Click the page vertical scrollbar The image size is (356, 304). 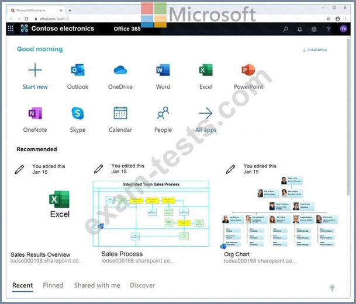[348, 117]
